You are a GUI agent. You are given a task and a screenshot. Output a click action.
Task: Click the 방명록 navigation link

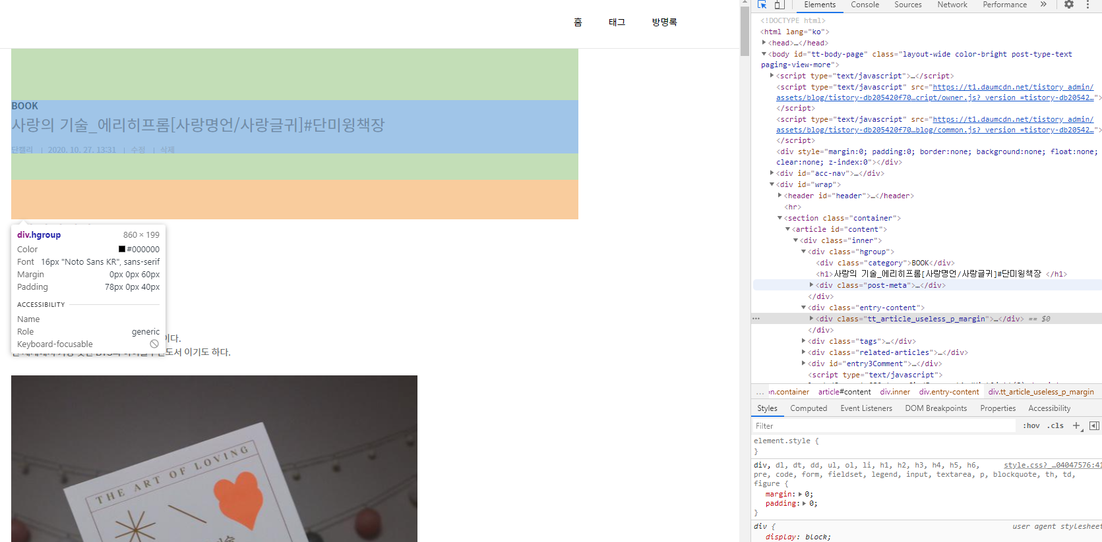point(664,22)
